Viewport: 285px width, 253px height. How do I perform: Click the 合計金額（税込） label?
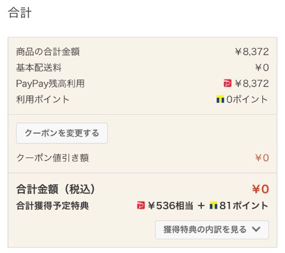(x=55, y=189)
